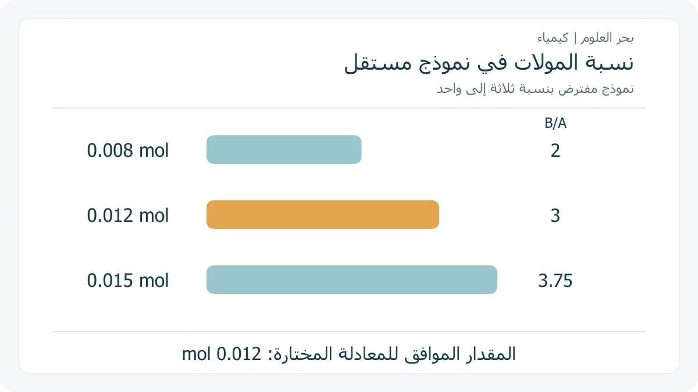Click the divider line above the footer

[x=349, y=332]
